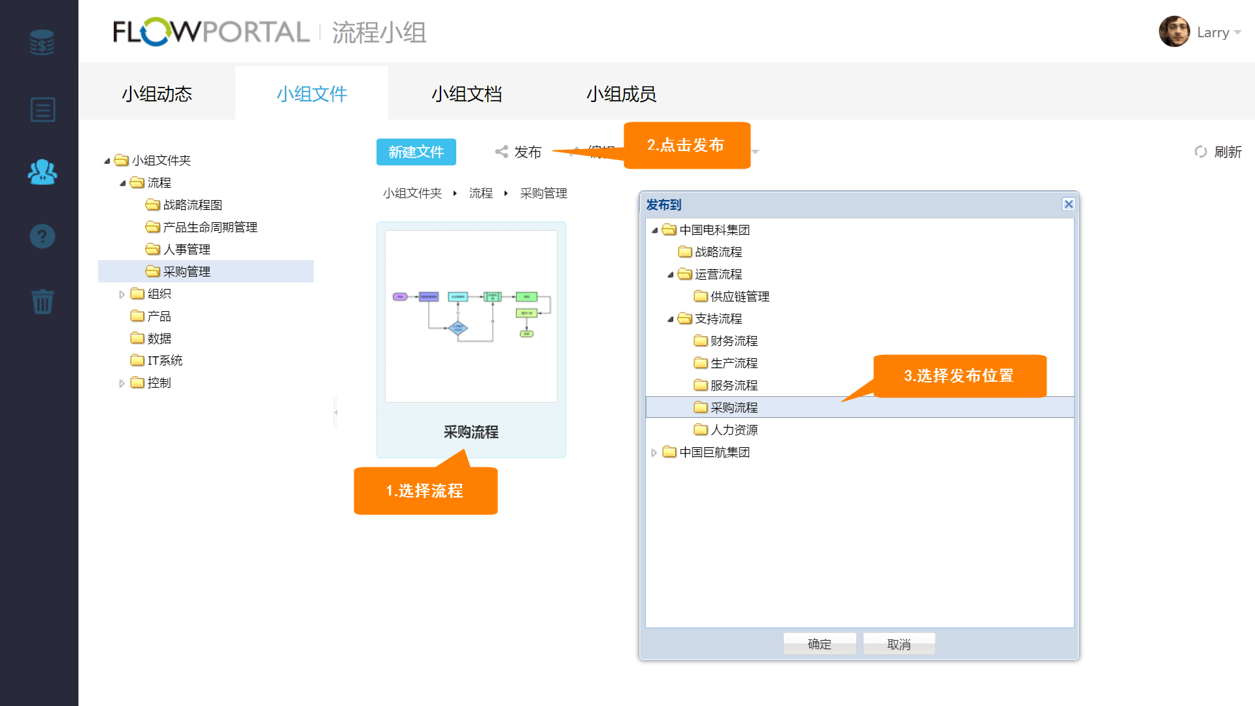This screenshot has width=1255, height=706.
Task: Select the 采购流程 flowchart thumbnail
Action: pos(471,316)
